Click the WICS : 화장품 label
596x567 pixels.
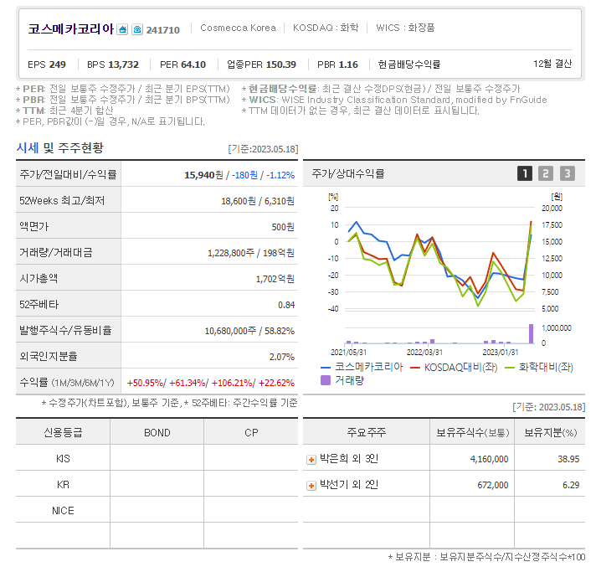pyautogui.click(x=405, y=28)
